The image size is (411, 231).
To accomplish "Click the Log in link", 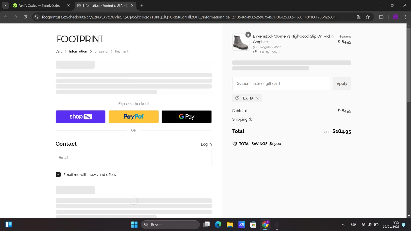I will click(x=206, y=145).
